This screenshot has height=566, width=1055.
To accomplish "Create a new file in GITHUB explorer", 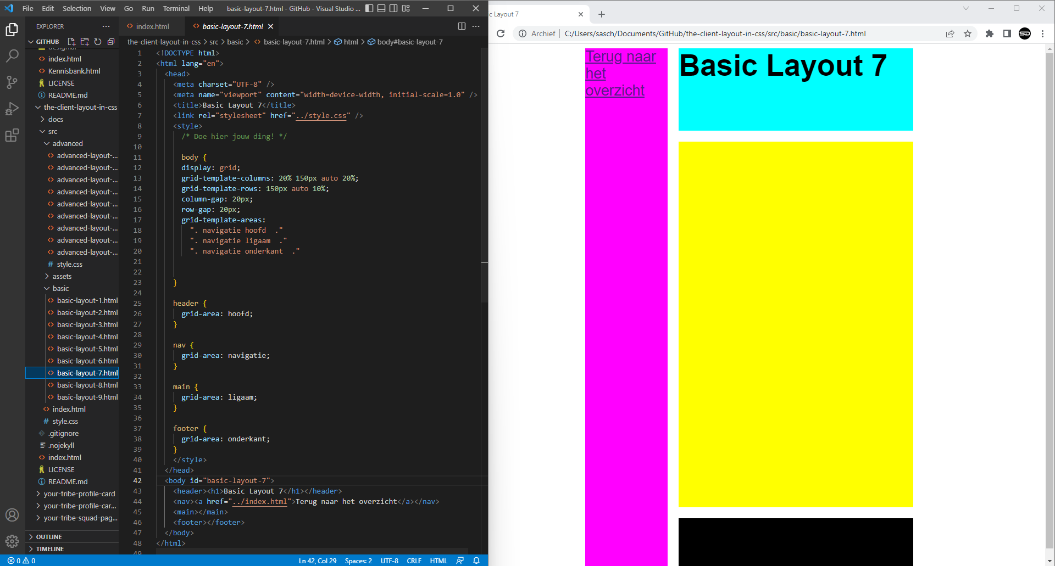I will point(71,42).
